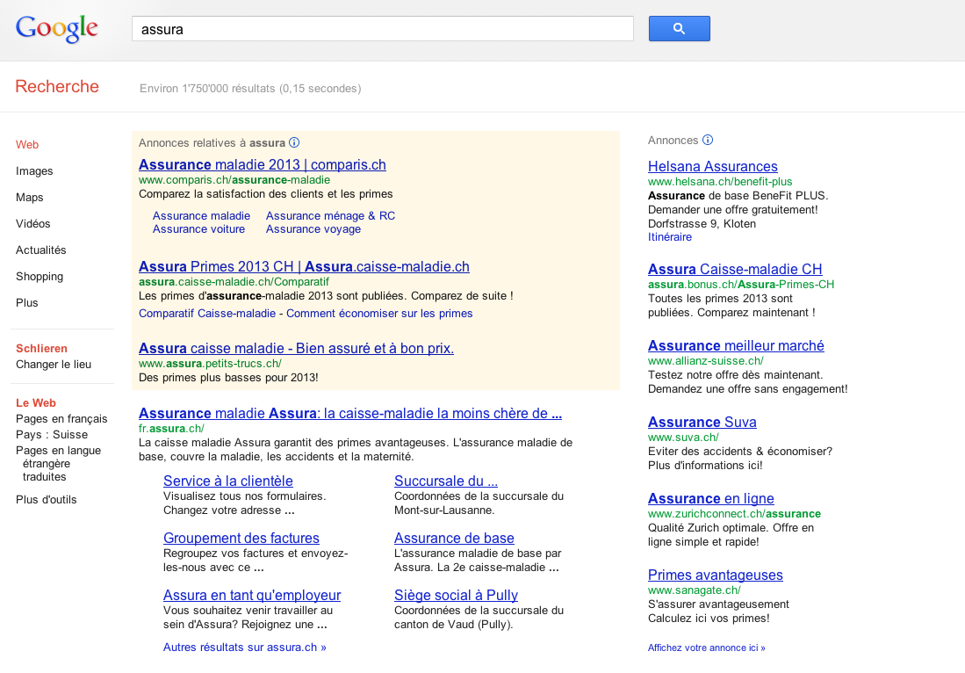Open the Google logo homepage link
Image resolution: width=965 pixels, height=673 pixels.
56,28
